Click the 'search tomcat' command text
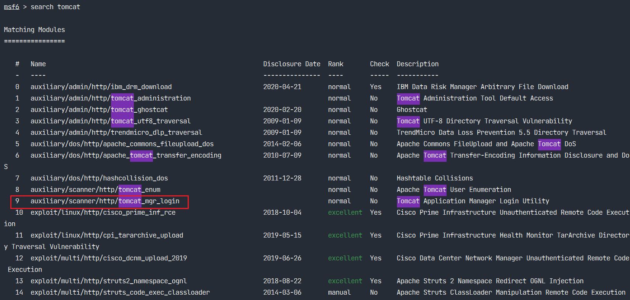 click(x=55, y=7)
